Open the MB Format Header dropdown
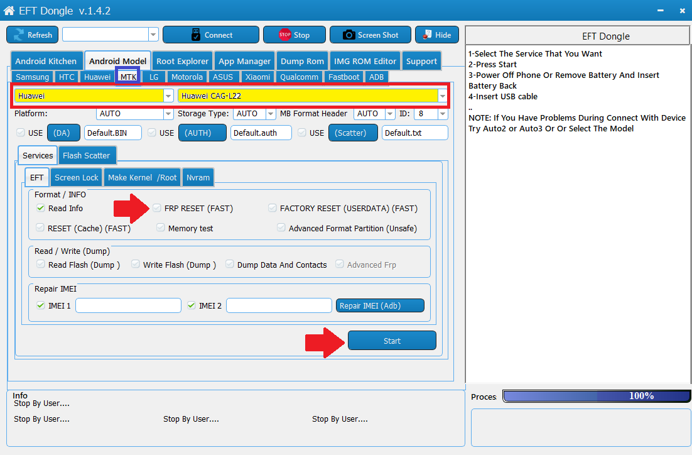The width and height of the screenshot is (692, 455). point(390,114)
